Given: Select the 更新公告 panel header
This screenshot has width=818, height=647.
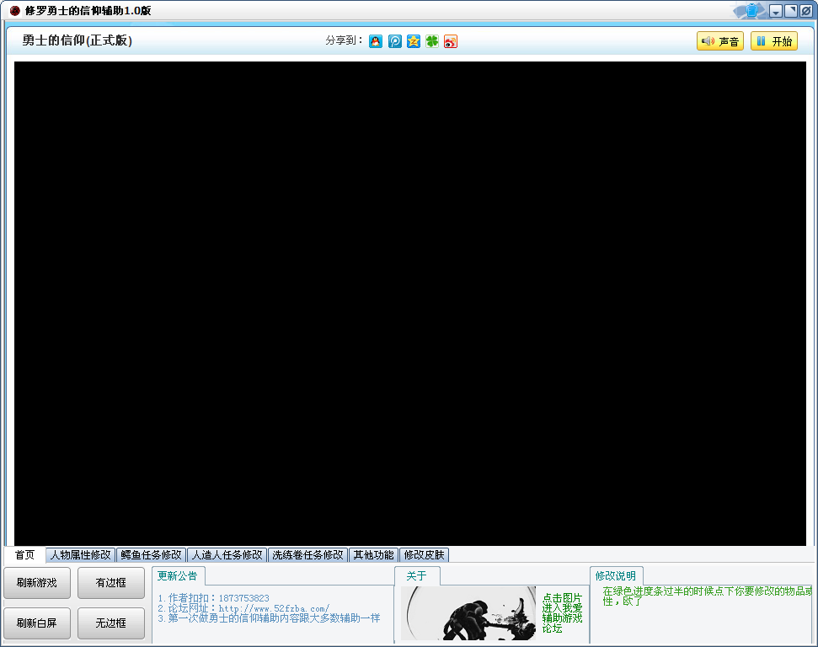Looking at the screenshot, I should coord(178,576).
